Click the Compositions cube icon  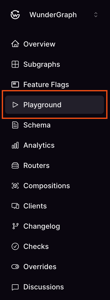point(15,186)
